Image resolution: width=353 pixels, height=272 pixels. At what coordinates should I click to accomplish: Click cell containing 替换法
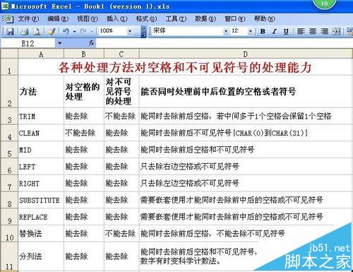[41, 233]
